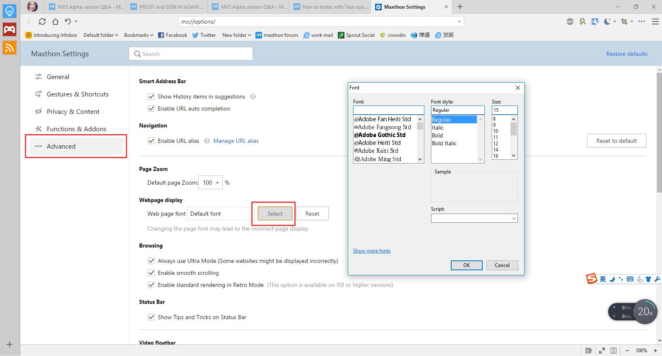Viewport: 662px width, 356px height.
Task: Click OK in the Font dialog
Action: (467, 265)
